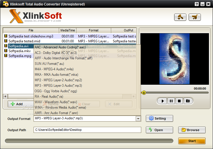The width and height of the screenshot is (213, 149).
Task: Click Browse to choose output path
Action: [x=192, y=130]
